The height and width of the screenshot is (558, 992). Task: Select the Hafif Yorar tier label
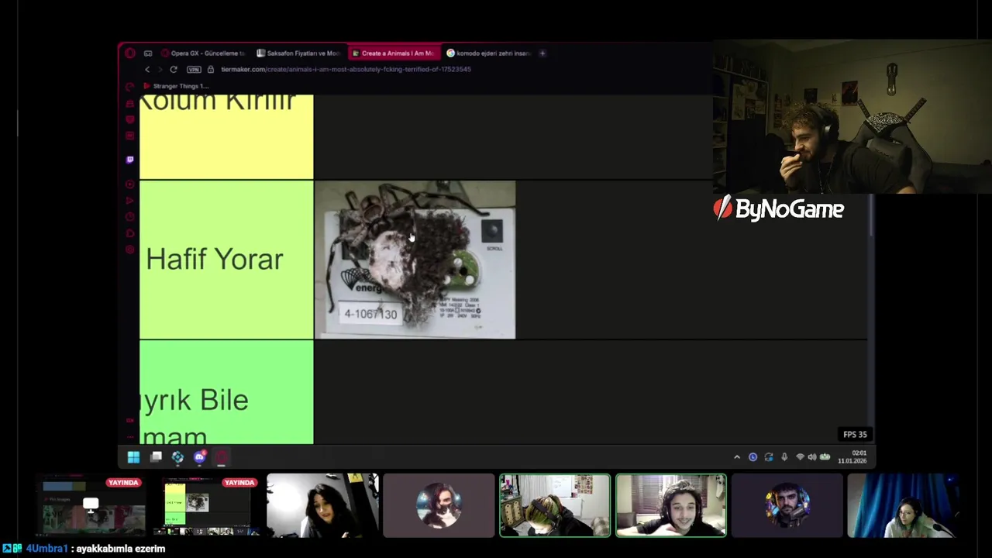pyautogui.click(x=226, y=260)
